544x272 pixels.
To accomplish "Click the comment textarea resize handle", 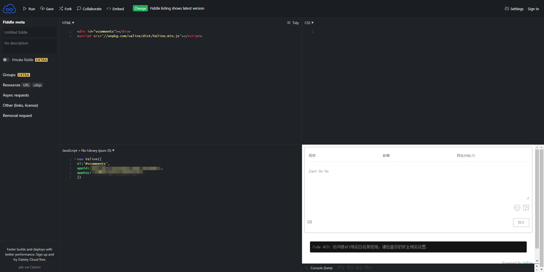I will point(528,198).
